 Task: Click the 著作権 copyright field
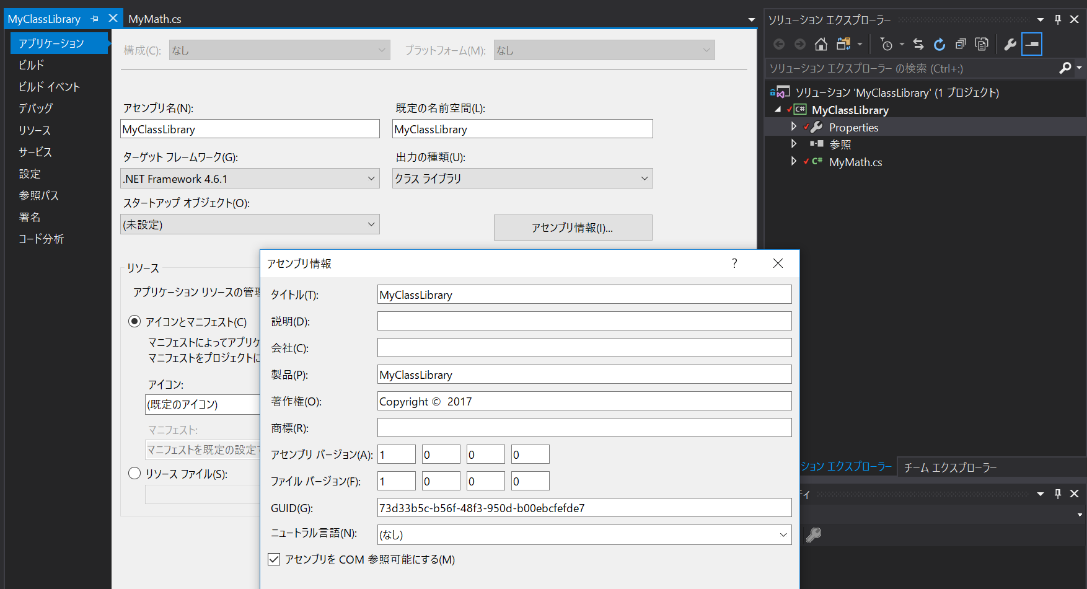pos(584,401)
